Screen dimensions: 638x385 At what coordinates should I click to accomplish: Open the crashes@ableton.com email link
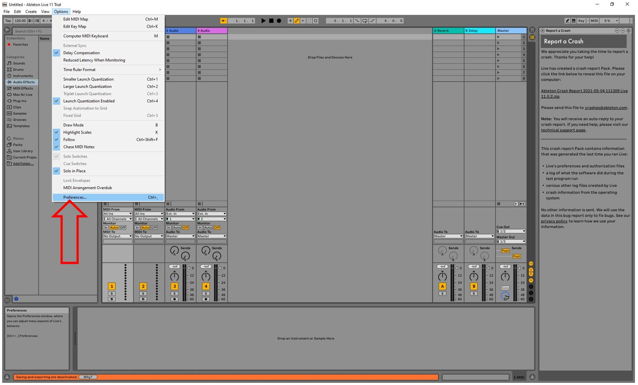click(606, 107)
